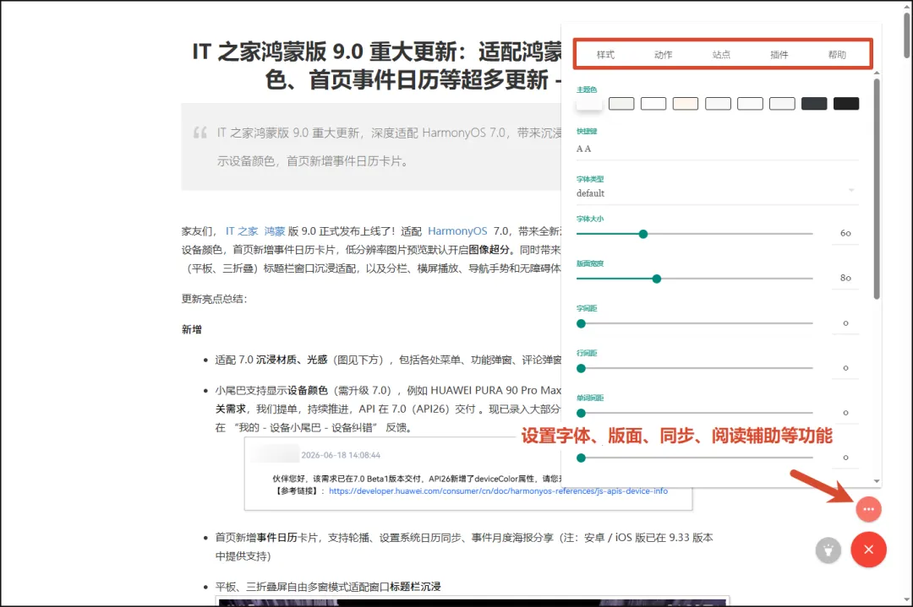Select the light peach theme color swatch
The width and height of the screenshot is (913, 607).
click(x=686, y=104)
